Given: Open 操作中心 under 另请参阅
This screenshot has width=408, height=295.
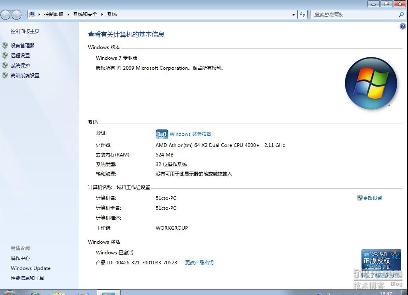Looking at the screenshot, I should [20, 258].
